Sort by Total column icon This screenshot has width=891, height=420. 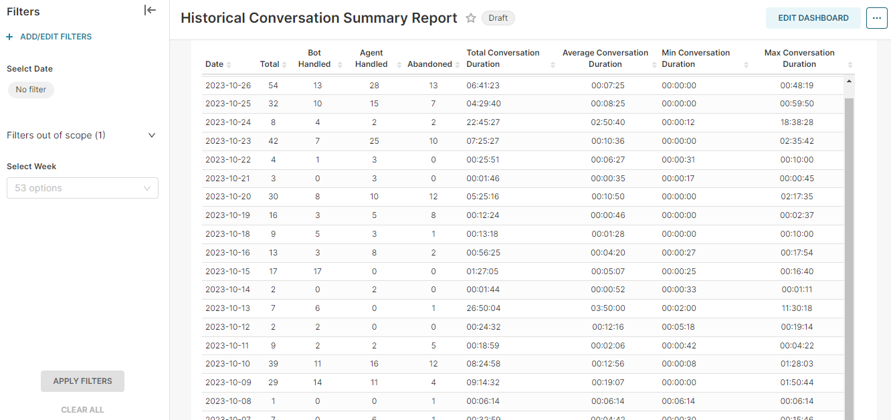[x=283, y=65]
